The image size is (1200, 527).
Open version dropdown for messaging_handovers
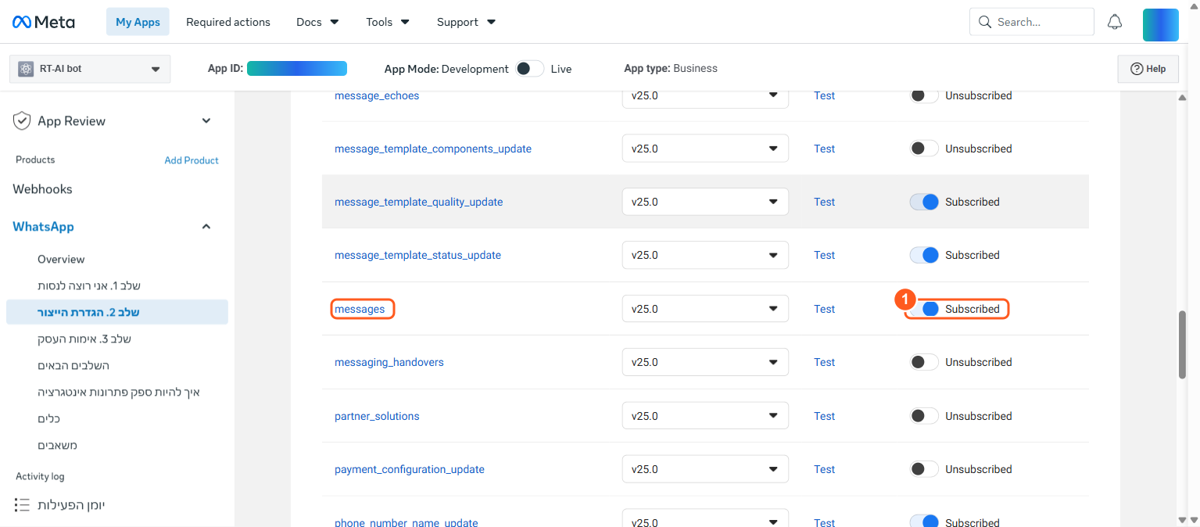coord(705,362)
